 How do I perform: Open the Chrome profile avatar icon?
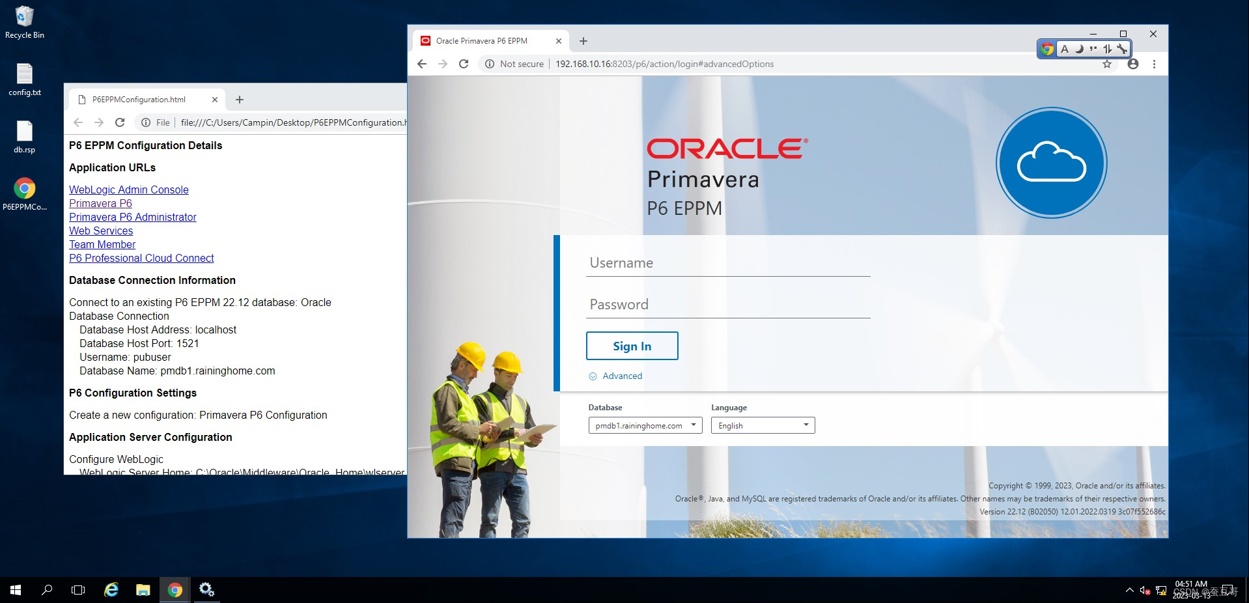[1132, 64]
